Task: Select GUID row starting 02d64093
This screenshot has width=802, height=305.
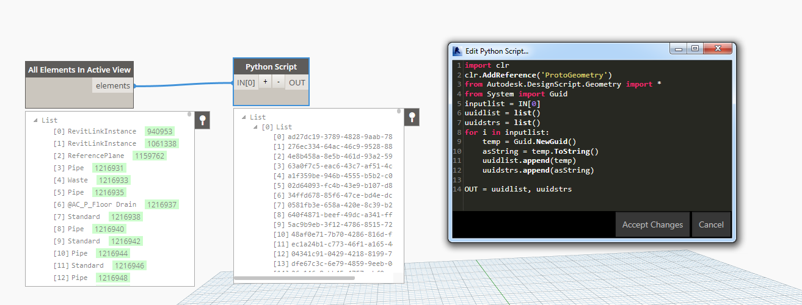Action: (333, 185)
